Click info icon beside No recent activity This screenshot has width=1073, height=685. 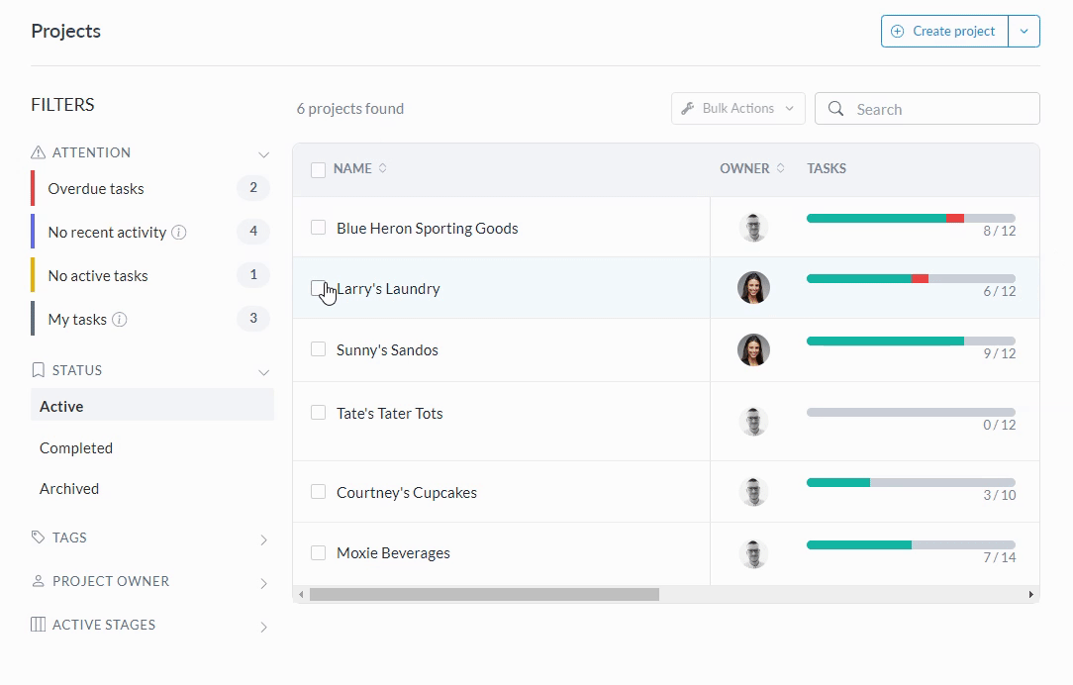coord(179,233)
